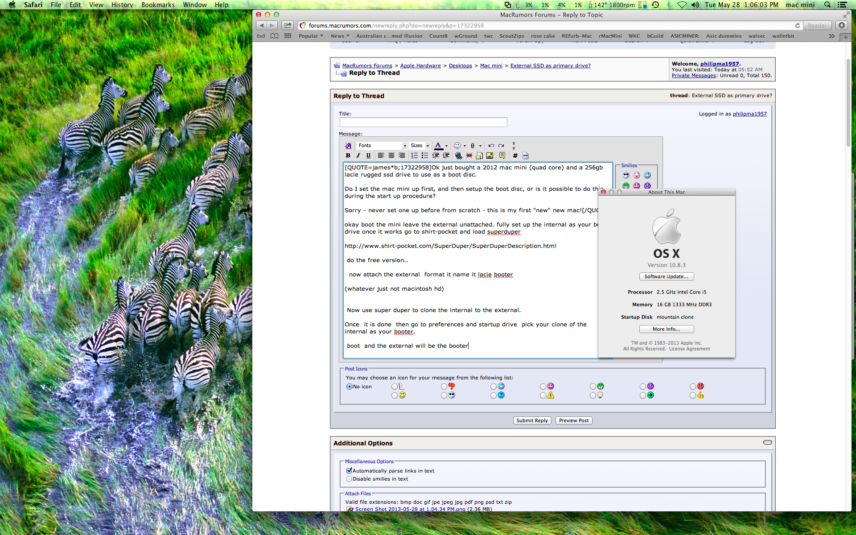Viewport: 856px width, 535px height.
Task: Open the Bookmarks menu
Action: [x=158, y=5]
